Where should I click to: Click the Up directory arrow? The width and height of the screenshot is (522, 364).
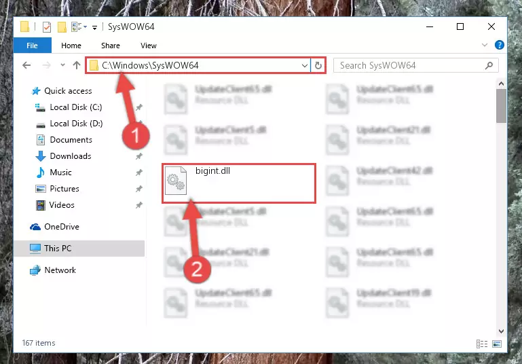(x=77, y=65)
